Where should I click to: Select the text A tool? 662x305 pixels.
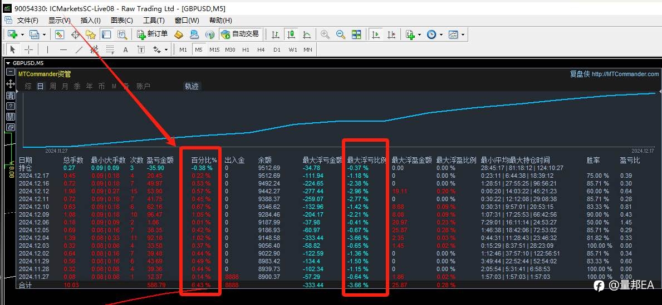[x=125, y=49]
